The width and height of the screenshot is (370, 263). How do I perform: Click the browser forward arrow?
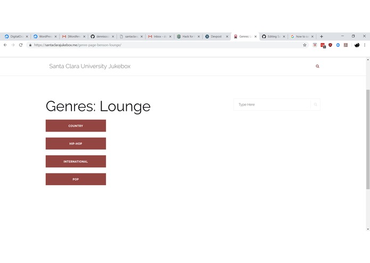[13, 45]
